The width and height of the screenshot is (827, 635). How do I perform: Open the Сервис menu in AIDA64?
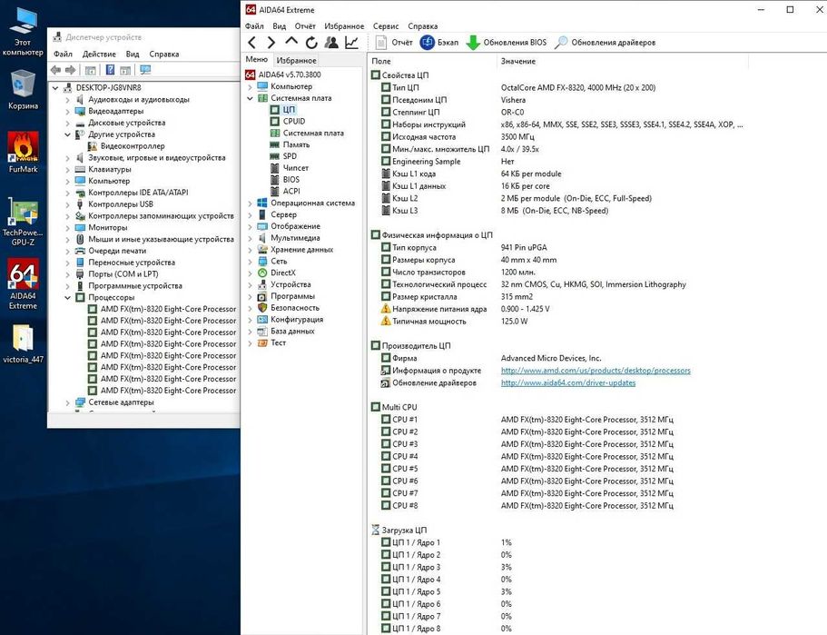pos(385,26)
